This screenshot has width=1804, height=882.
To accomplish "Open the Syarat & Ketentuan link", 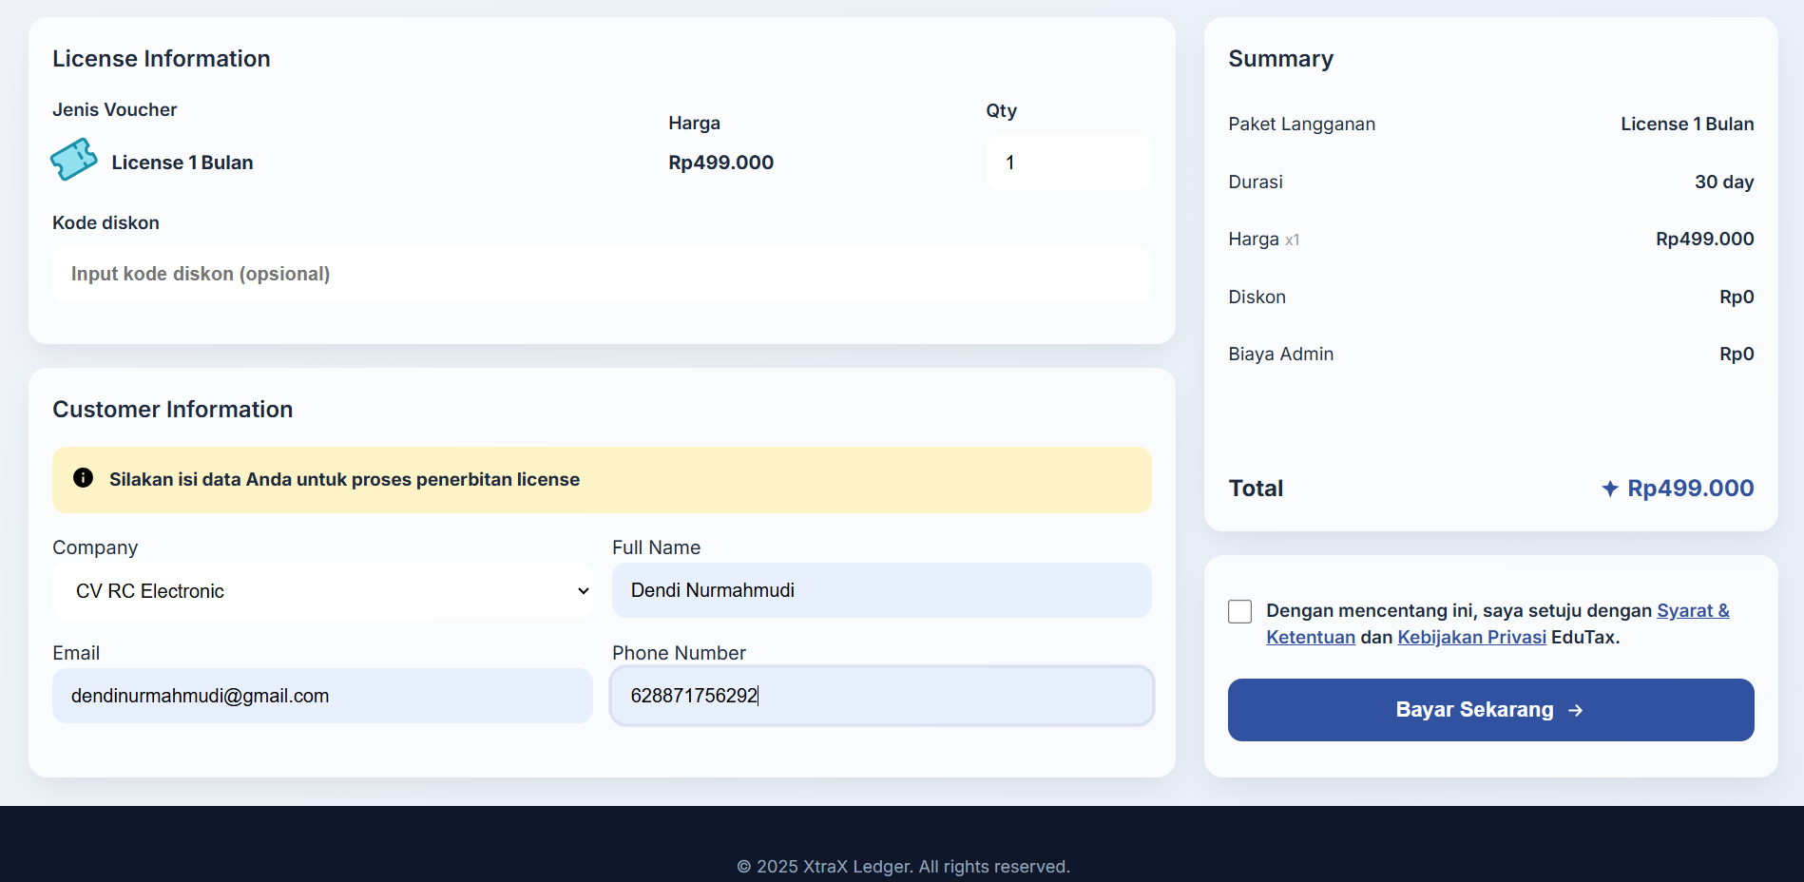I will coord(1692,611).
